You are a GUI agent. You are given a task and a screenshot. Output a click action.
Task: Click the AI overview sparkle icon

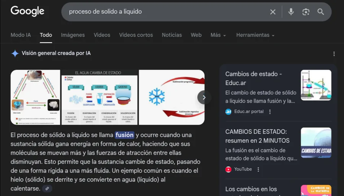pyautogui.click(x=15, y=53)
